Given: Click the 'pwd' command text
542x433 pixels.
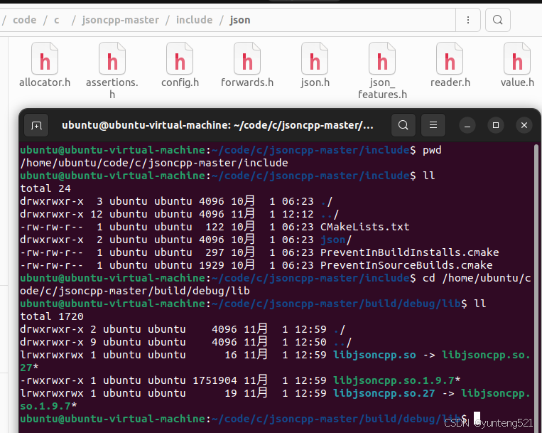Looking at the screenshot, I should click(432, 150).
